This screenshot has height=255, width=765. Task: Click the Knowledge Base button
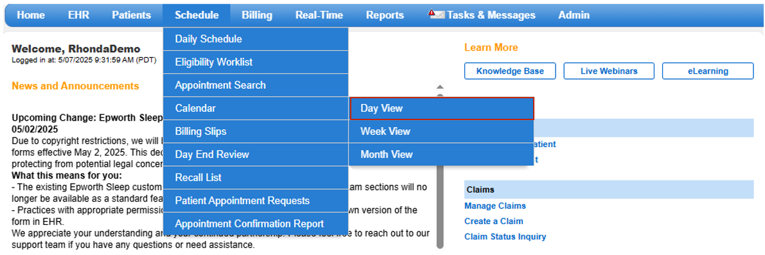(x=510, y=71)
